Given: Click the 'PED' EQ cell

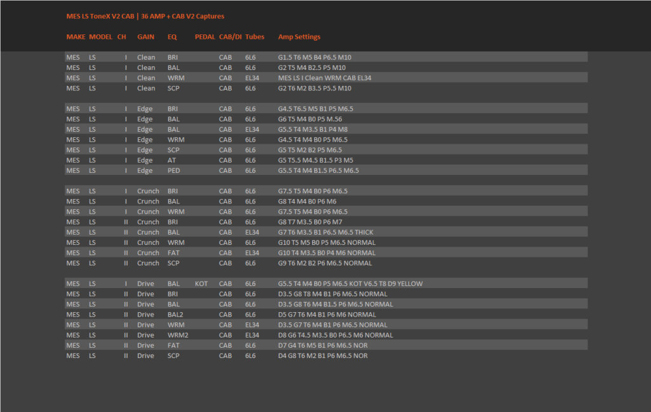Looking at the screenshot, I should click(x=174, y=170).
